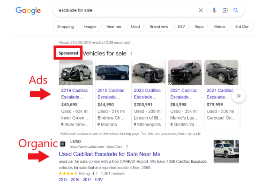Enable the Brand new filter chip
The image size is (278, 189).
(159, 27)
